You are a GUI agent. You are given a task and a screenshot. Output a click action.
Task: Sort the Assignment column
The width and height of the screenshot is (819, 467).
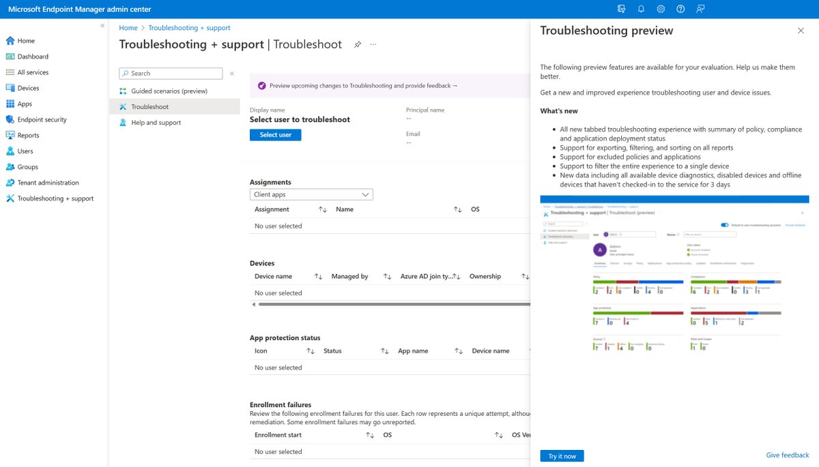323,209
